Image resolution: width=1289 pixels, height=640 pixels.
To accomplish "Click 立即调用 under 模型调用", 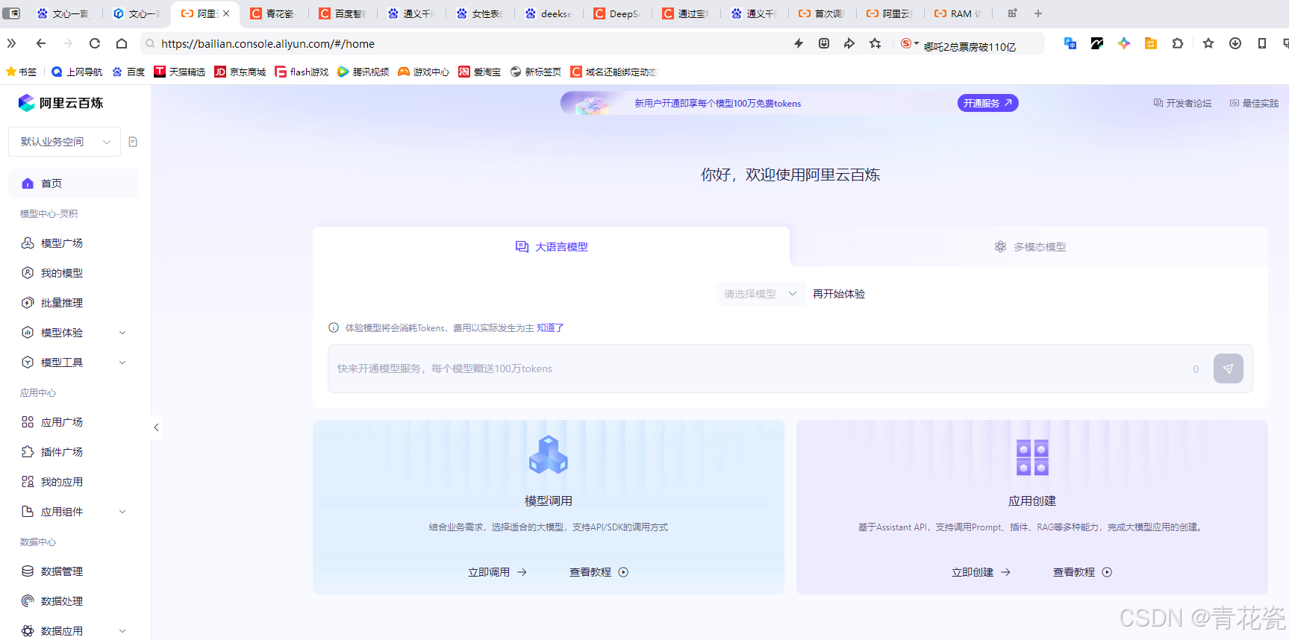I will pos(498,572).
